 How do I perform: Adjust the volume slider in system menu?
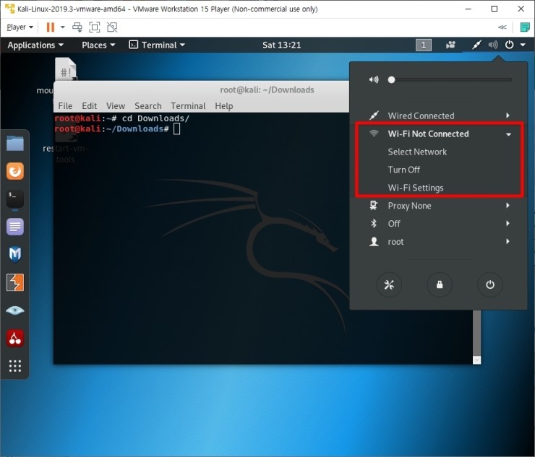(450, 79)
